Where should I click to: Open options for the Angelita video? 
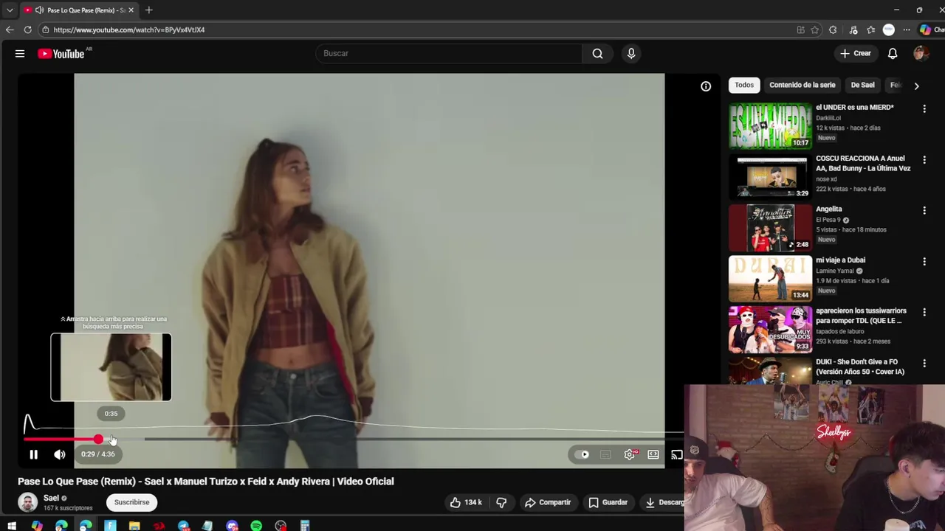pyautogui.click(x=924, y=211)
